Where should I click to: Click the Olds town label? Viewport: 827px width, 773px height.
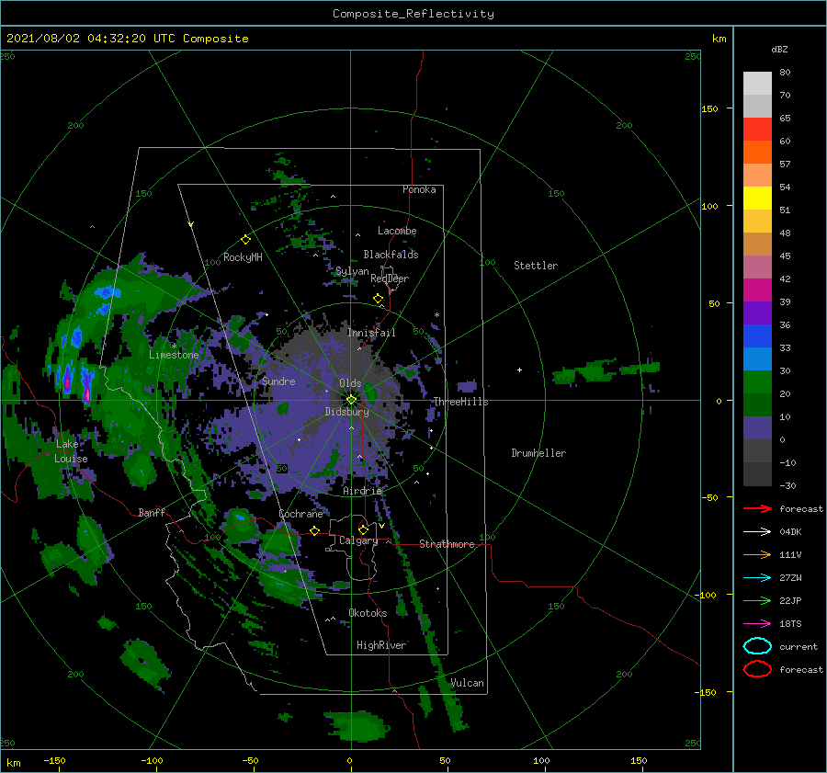tap(350, 383)
